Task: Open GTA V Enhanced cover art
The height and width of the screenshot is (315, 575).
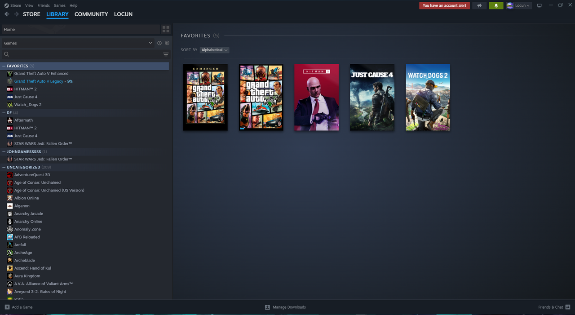Action: click(x=205, y=98)
